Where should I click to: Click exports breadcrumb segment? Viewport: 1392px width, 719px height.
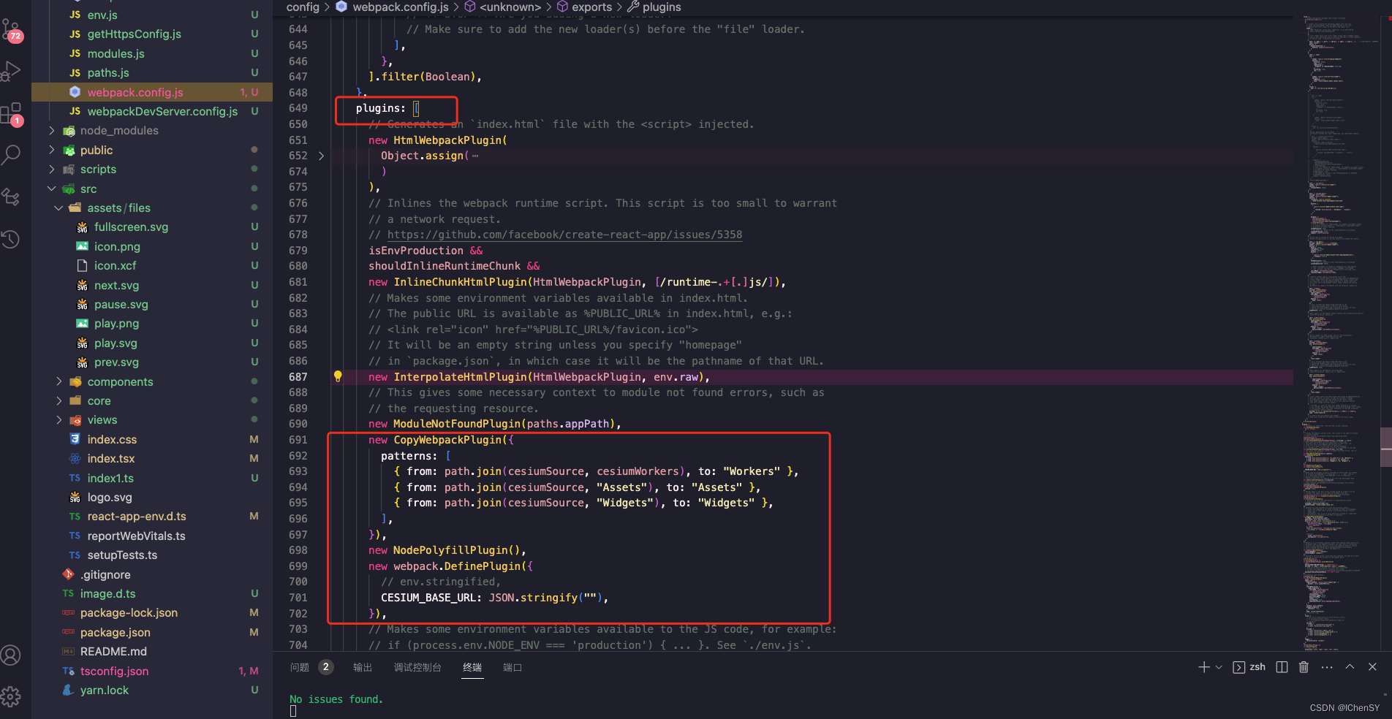pyautogui.click(x=591, y=7)
